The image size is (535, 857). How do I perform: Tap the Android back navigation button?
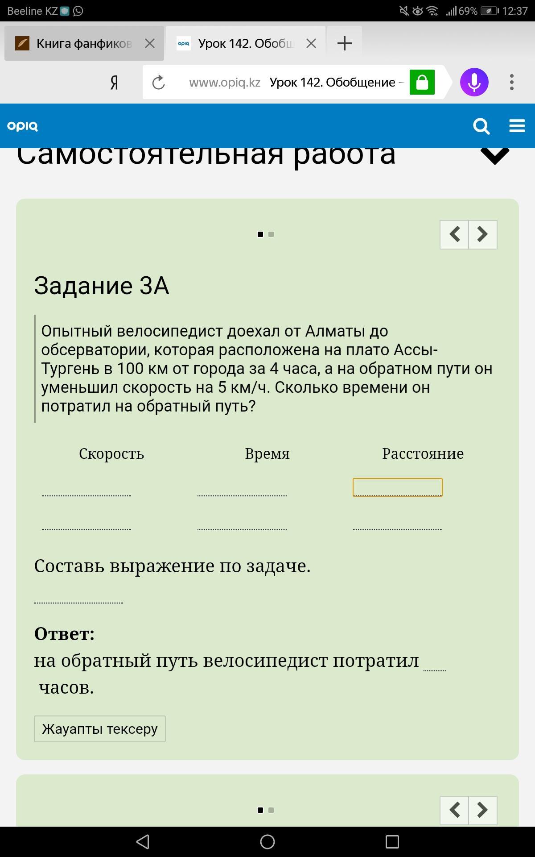[x=143, y=842]
